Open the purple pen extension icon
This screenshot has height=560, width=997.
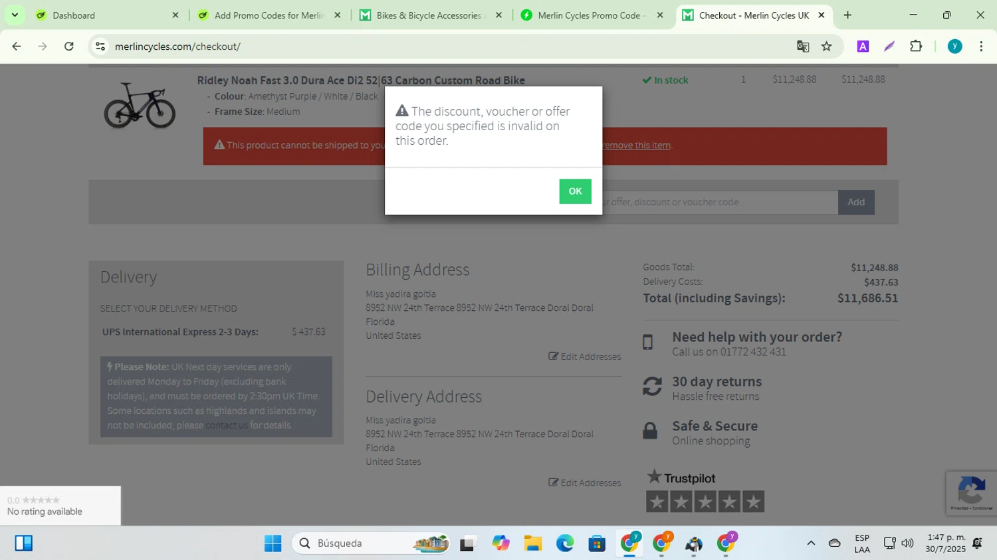coord(889,47)
